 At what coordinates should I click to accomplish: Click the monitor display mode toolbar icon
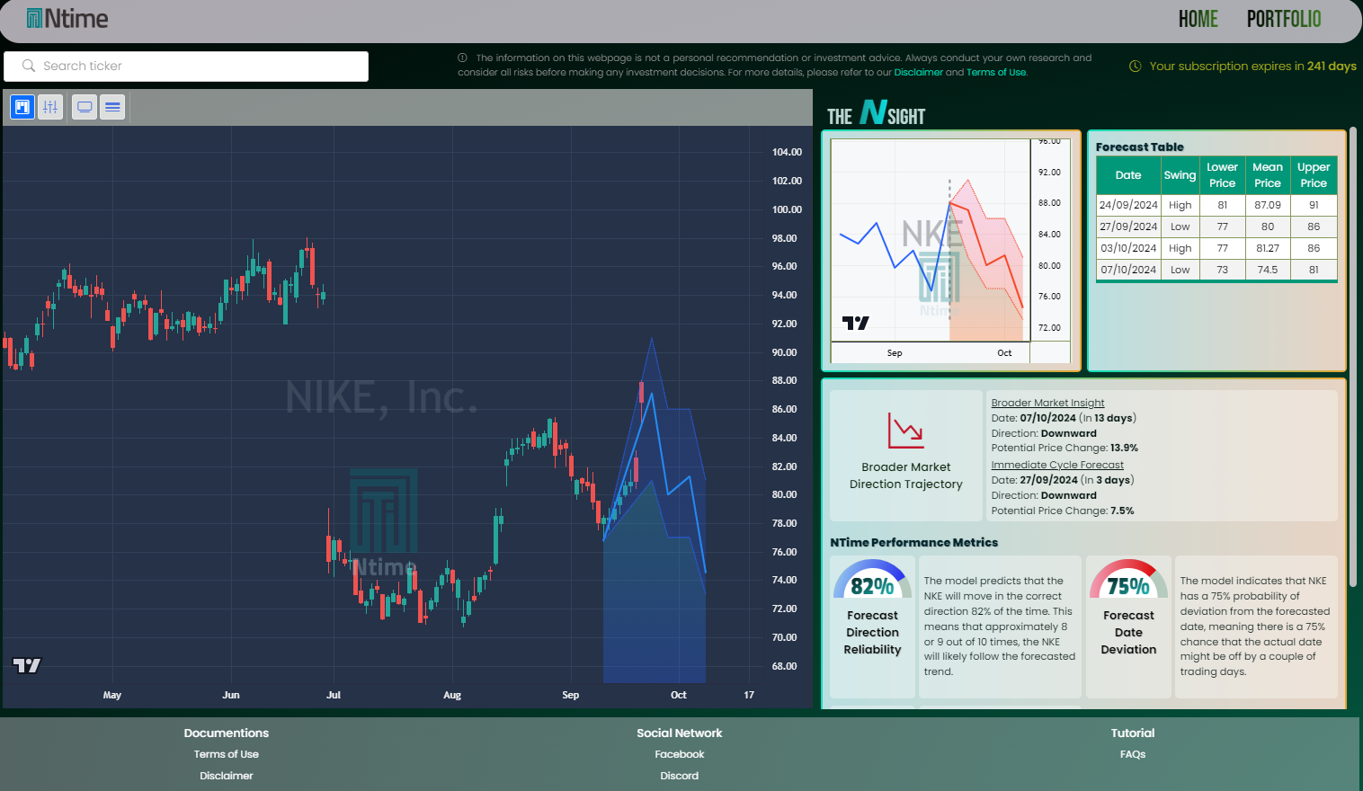[x=85, y=107]
